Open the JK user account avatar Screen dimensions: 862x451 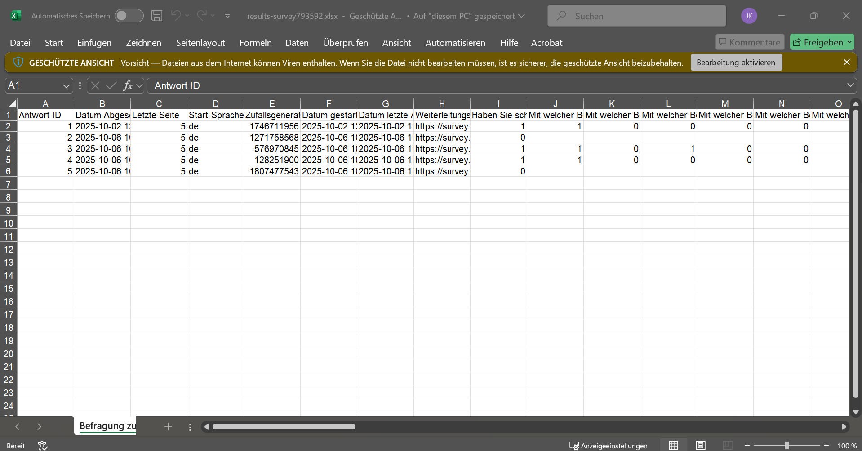[749, 16]
